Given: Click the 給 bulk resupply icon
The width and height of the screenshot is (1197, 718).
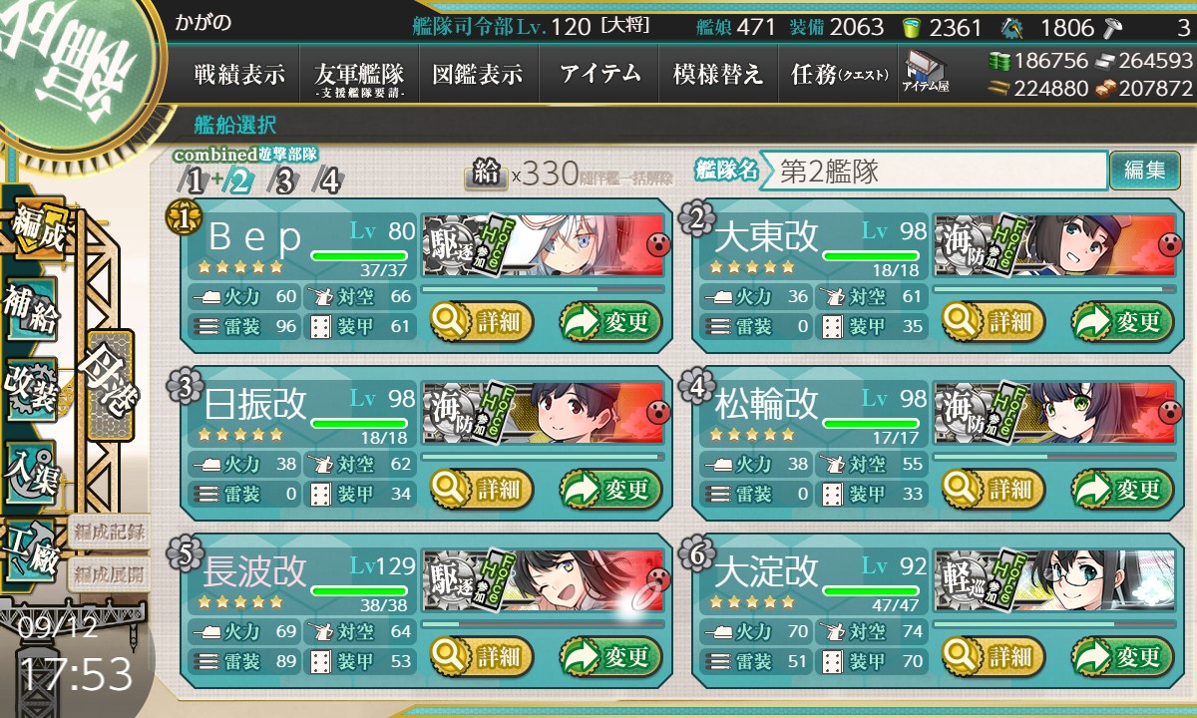Looking at the screenshot, I should [487, 176].
